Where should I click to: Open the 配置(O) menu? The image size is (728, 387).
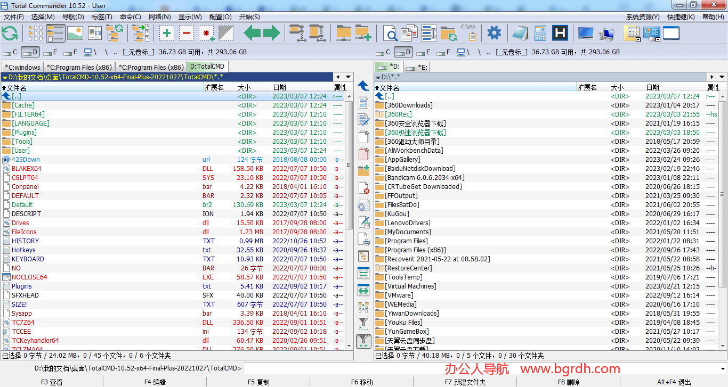220,17
